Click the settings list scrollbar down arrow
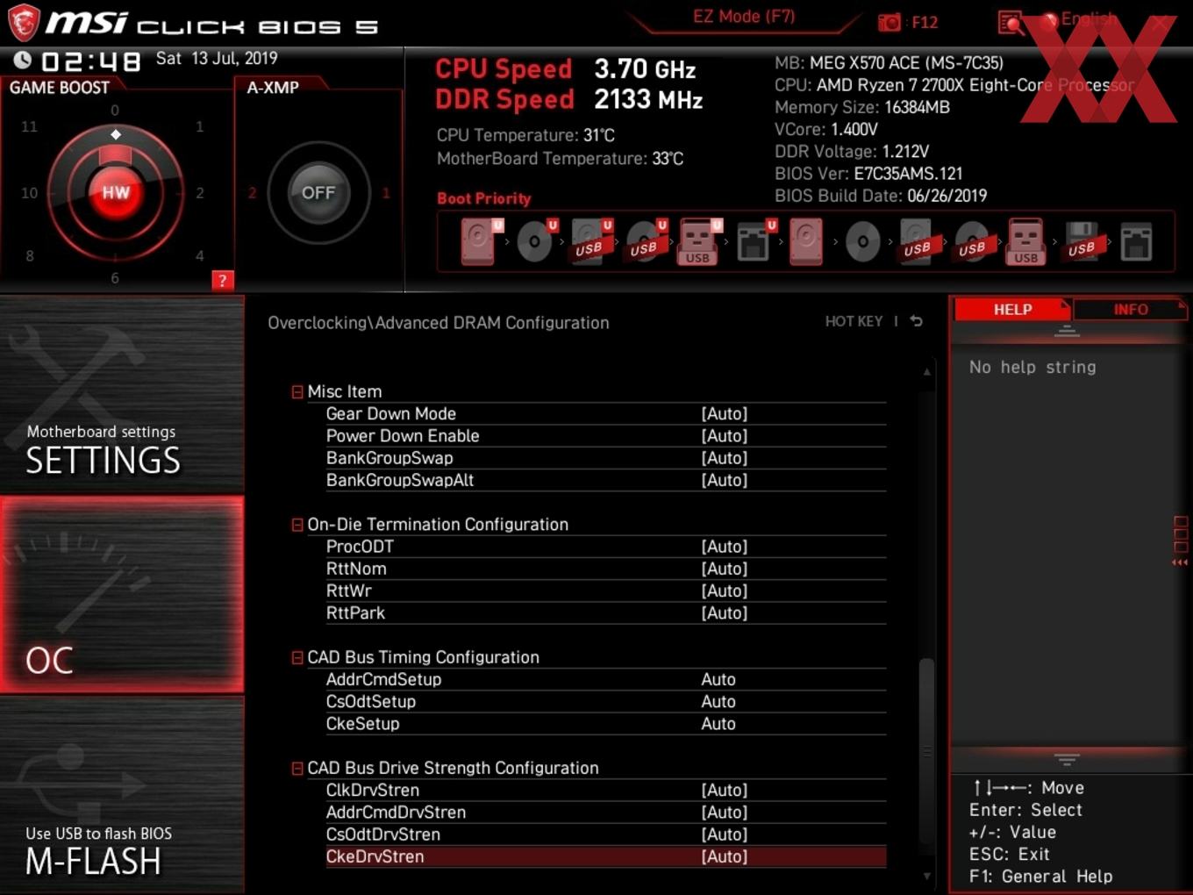The image size is (1193, 895). click(x=926, y=876)
